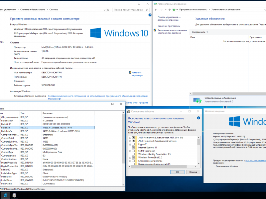Image resolution: width=266 pixels, height=199 pixels.
Task: Click the forward arrow in Installed Updates window
Action: [x=161, y=10]
